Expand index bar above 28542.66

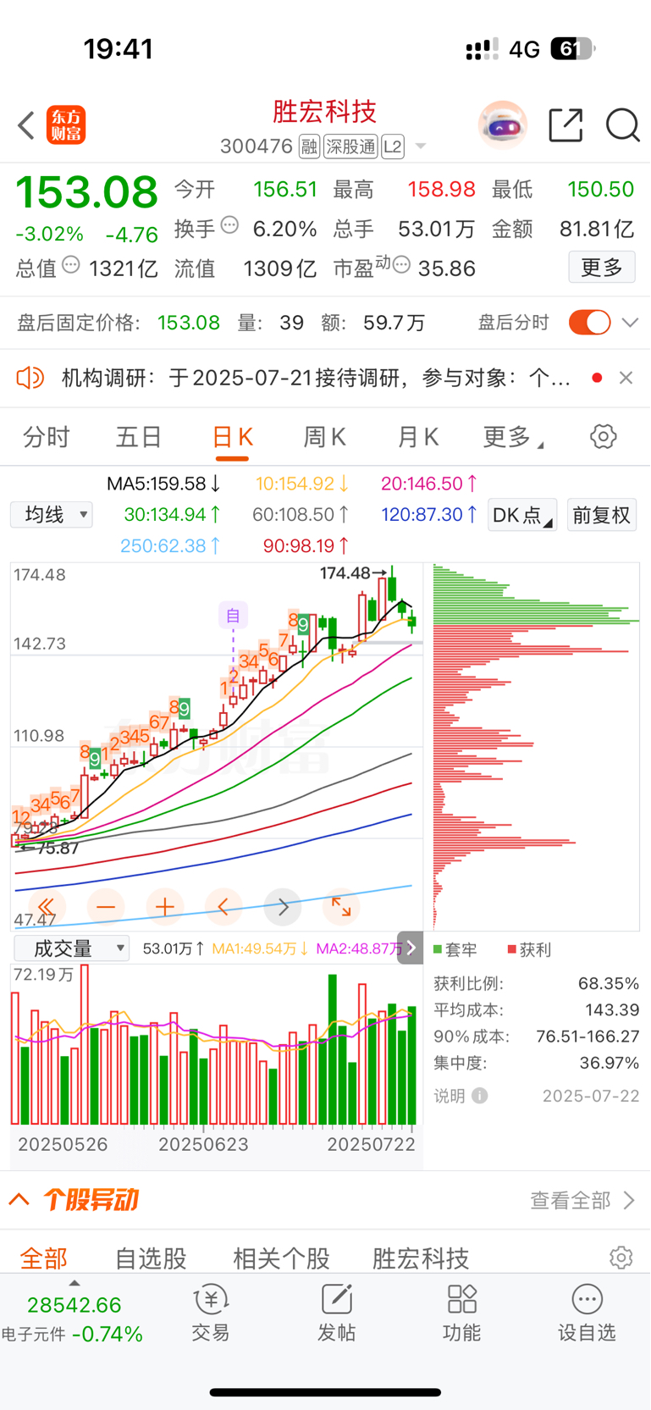coord(74,1284)
